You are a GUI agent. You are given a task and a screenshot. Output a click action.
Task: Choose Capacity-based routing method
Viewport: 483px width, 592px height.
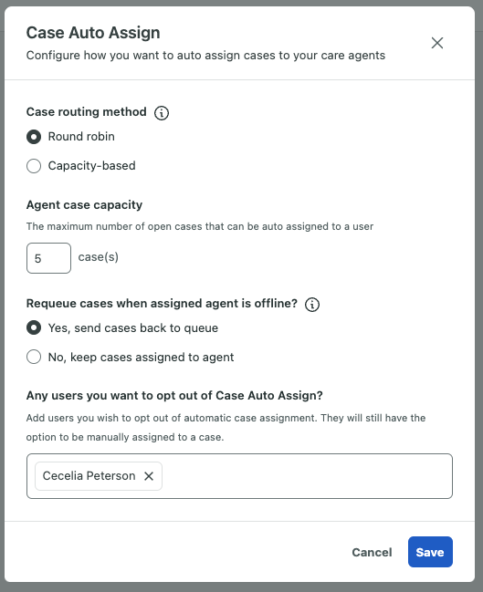34,166
